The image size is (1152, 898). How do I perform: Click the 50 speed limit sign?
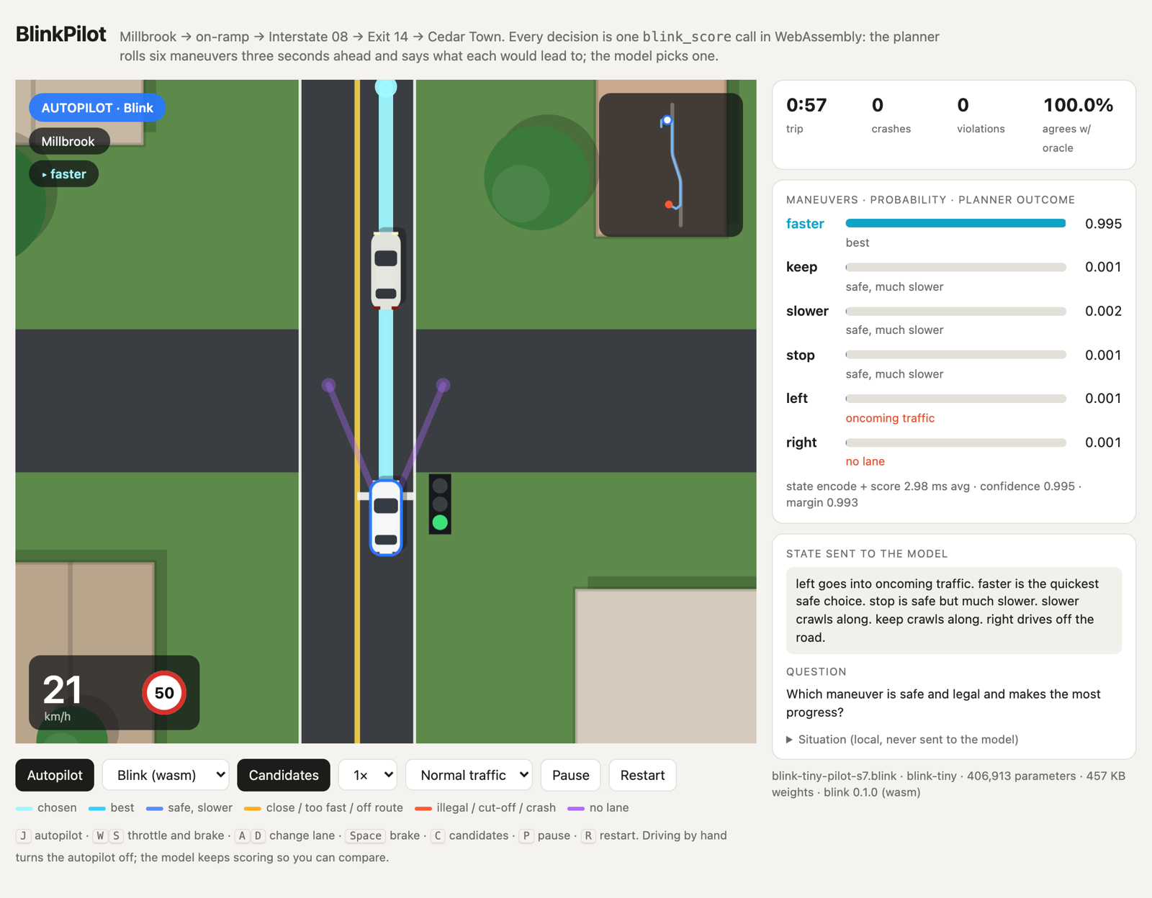[x=164, y=692]
